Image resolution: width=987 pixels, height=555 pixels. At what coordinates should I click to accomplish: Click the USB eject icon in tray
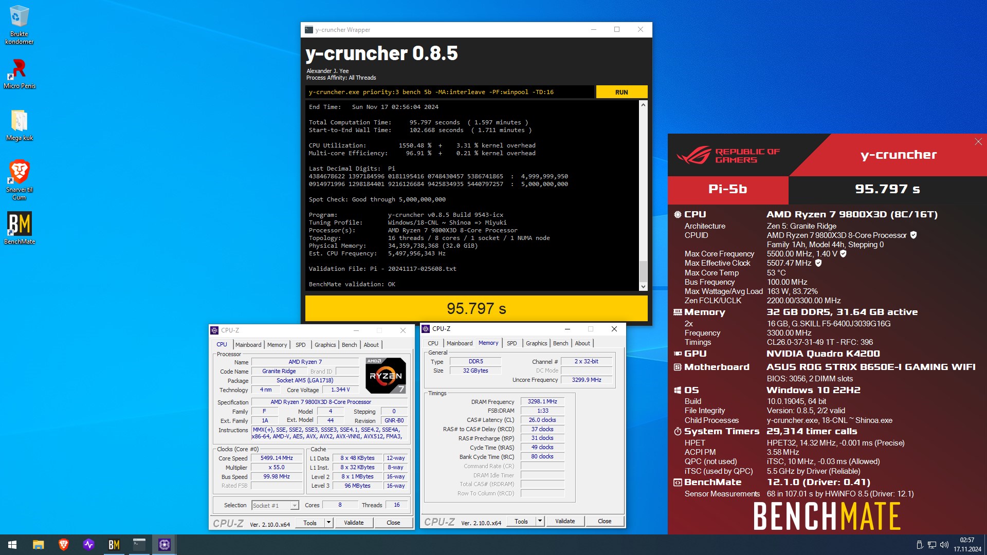pyautogui.click(x=920, y=545)
